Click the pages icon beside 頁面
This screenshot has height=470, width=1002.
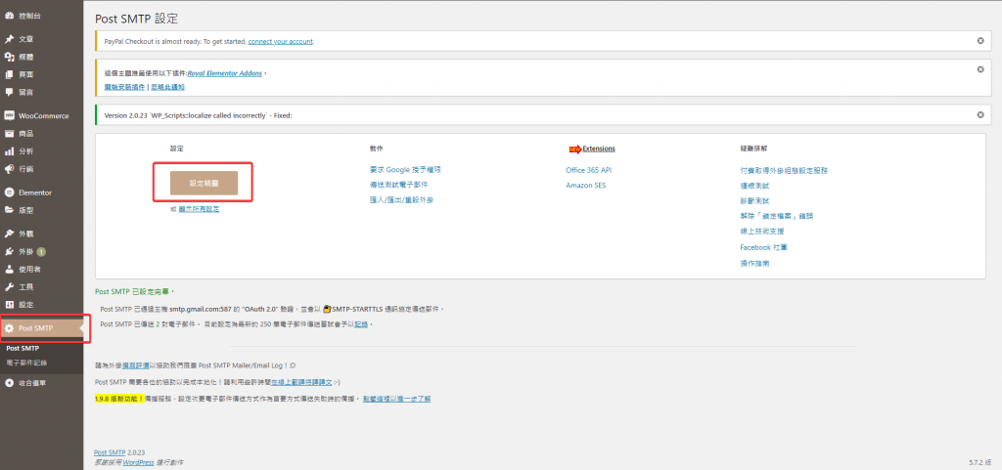10,74
